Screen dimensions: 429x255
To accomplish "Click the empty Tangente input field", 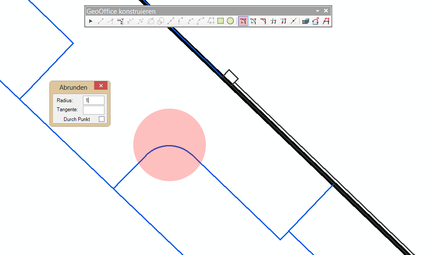I will click(94, 110).
